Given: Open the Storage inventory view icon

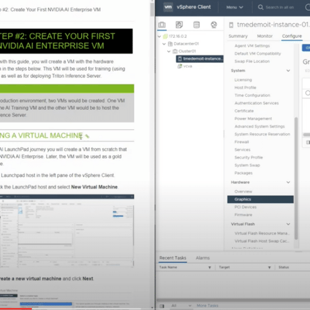Looking at the screenshot, I should pos(197,25).
